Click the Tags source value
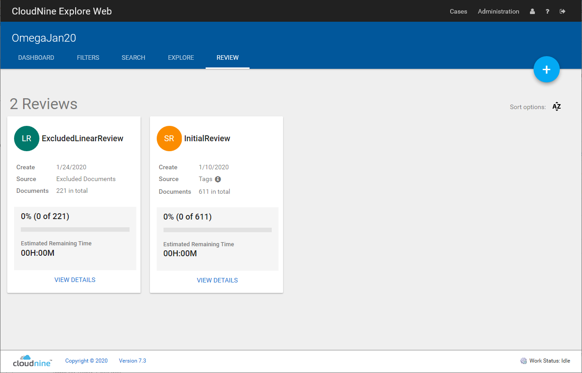The width and height of the screenshot is (582, 373). [206, 179]
